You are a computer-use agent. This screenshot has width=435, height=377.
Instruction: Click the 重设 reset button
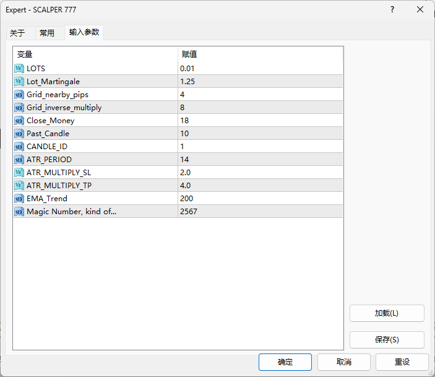tap(402, 362)
